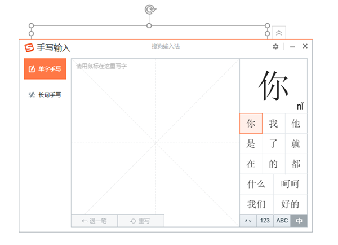Screen dimensions: 338x245
Task: Open handwriting input settings gear
Action: 275,46
